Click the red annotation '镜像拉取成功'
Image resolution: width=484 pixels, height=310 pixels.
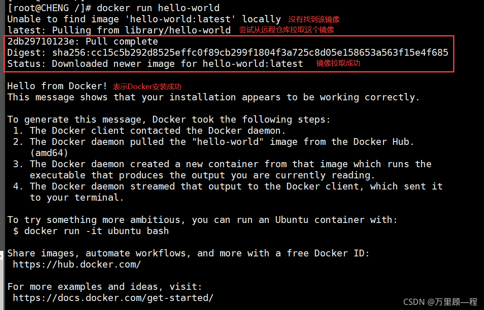[x=338, y=63]
